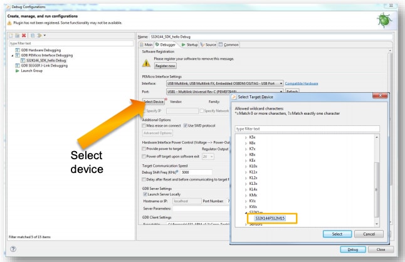
Task: Open the Source tab
Action: coord(209,45)
